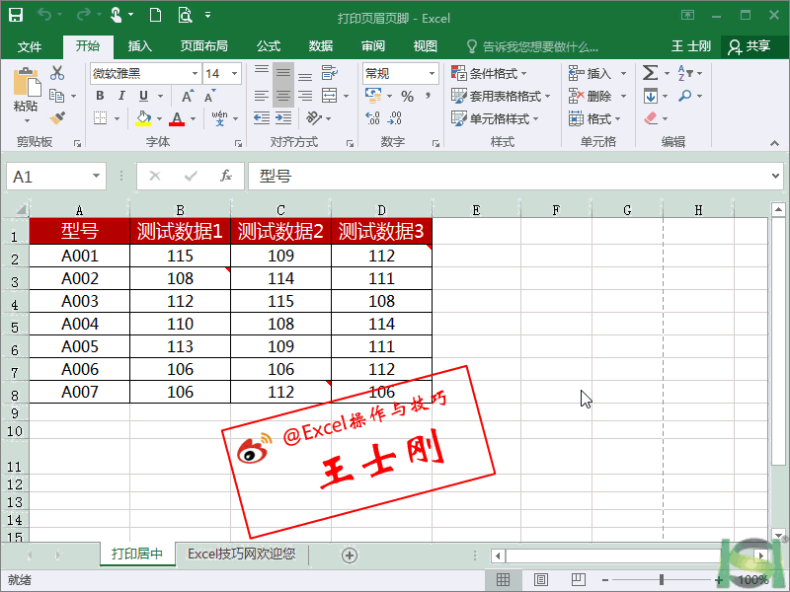Click the Sort and Filter icon
Screen dimensions: 790x592
click(685, 73)
